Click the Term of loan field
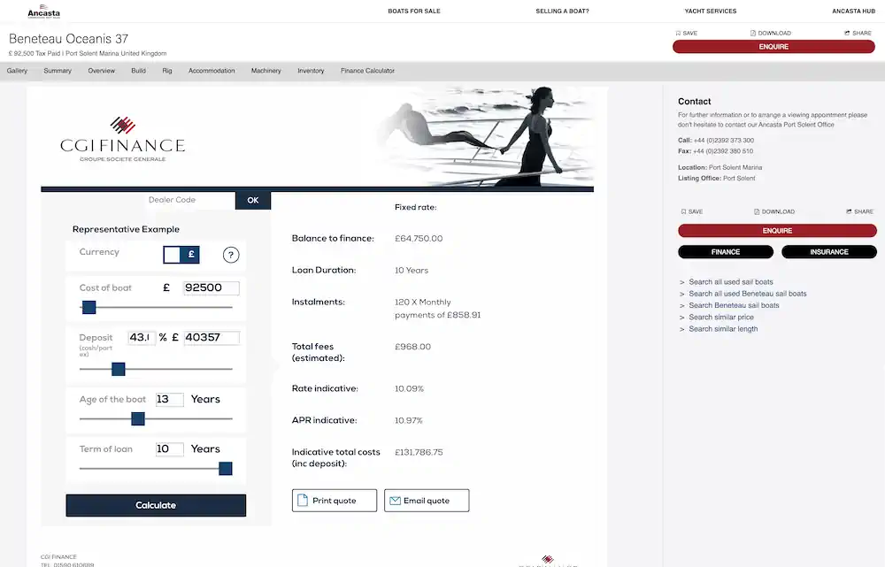The width and height of the screenshot is (885, 567). [169, 449]
